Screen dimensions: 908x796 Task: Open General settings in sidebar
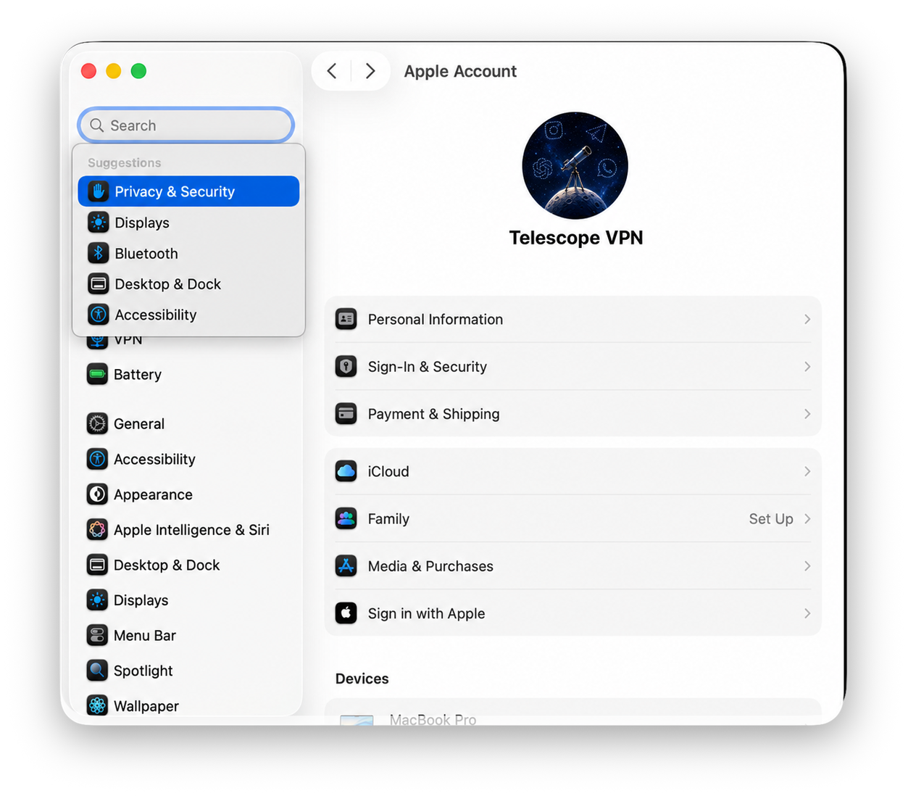point(187,423)
